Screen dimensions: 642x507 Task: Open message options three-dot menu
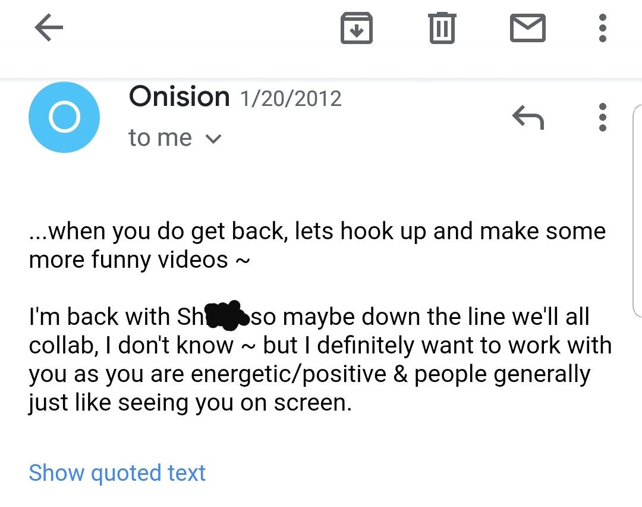click(602, 117)
